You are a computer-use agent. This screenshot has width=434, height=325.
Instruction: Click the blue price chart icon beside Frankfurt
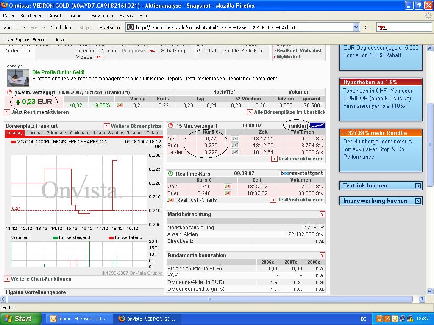317,126
